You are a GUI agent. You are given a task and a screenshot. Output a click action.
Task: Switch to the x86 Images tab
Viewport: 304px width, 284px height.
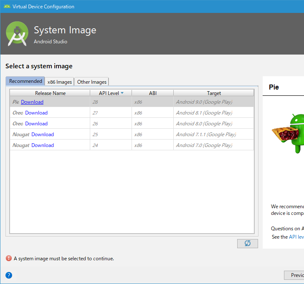tap(59, 82)
